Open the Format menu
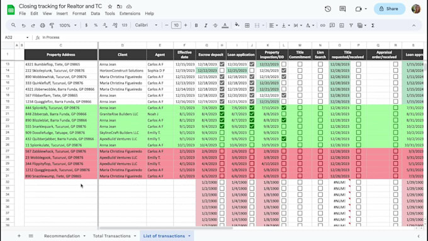This screenshot has width=428, height=241. tap(79, 13)
